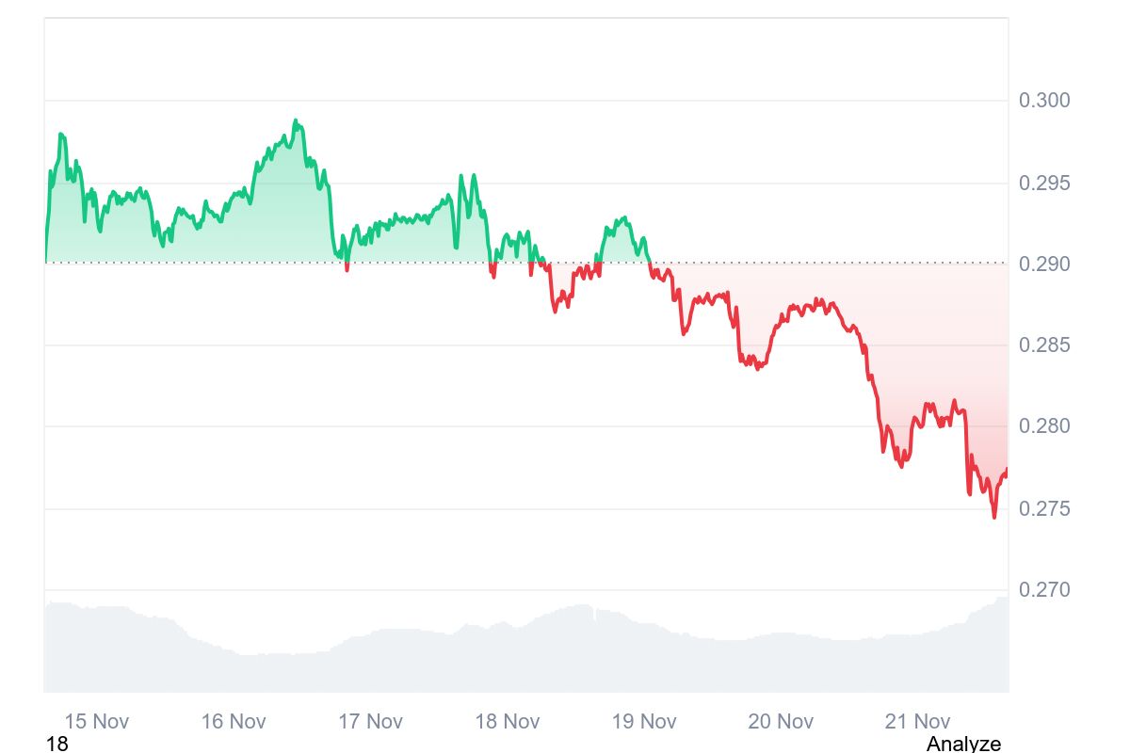Click the number 18 label at bottom left
Screen dimensions: 1130x753
[x=57, y=744]
